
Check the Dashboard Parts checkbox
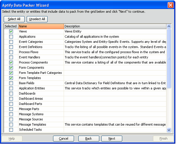pyautogui.click(x=11, y=104)
